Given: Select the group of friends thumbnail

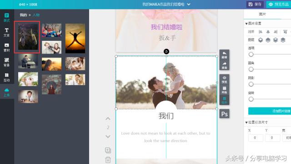Looking at the screenshot, I should pos(51,30).
